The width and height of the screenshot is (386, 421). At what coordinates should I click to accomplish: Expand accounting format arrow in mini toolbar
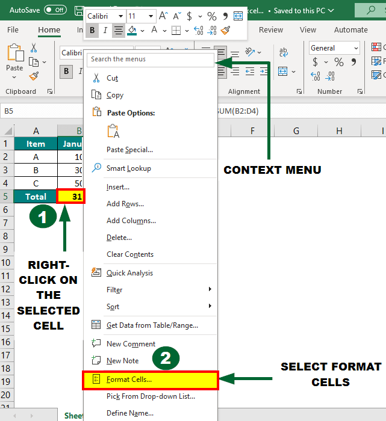200,17
